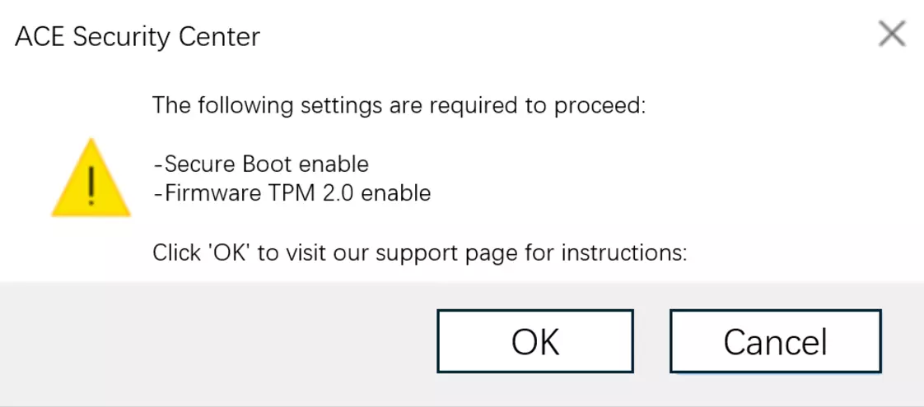The image size is (924, 407).
Task: Click the word 'ACE' in the title
Action: coord(38,37)
